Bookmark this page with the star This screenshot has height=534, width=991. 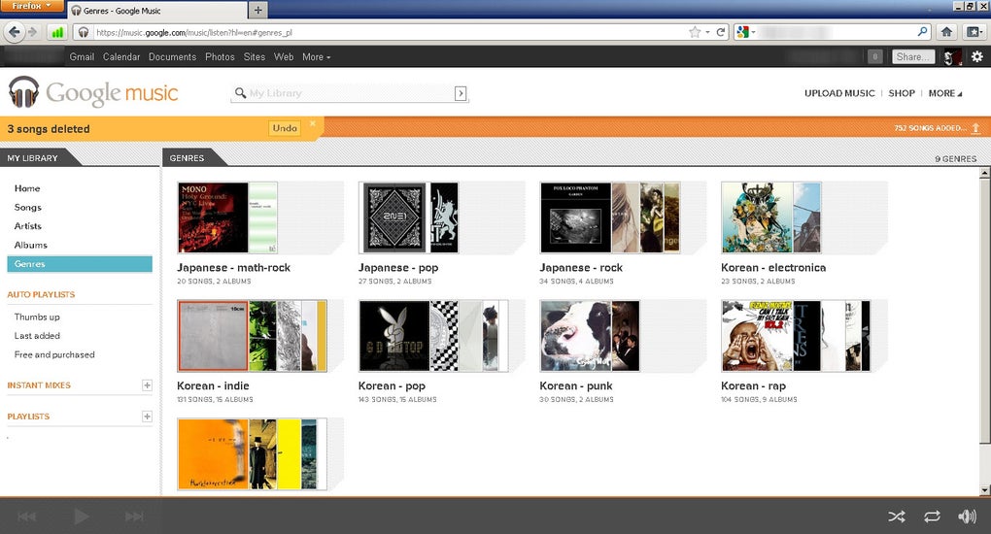(695, 32)
